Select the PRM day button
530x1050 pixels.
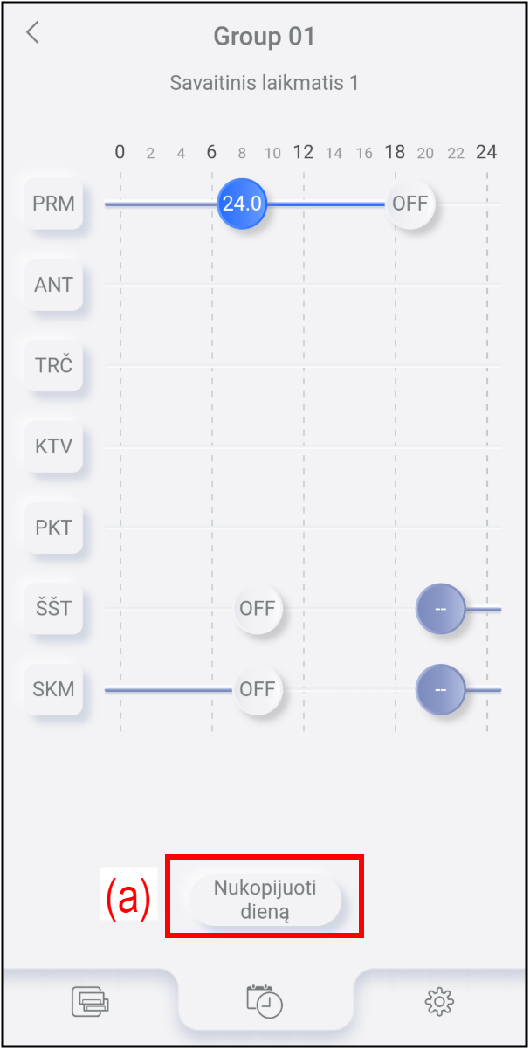point(54,204)
